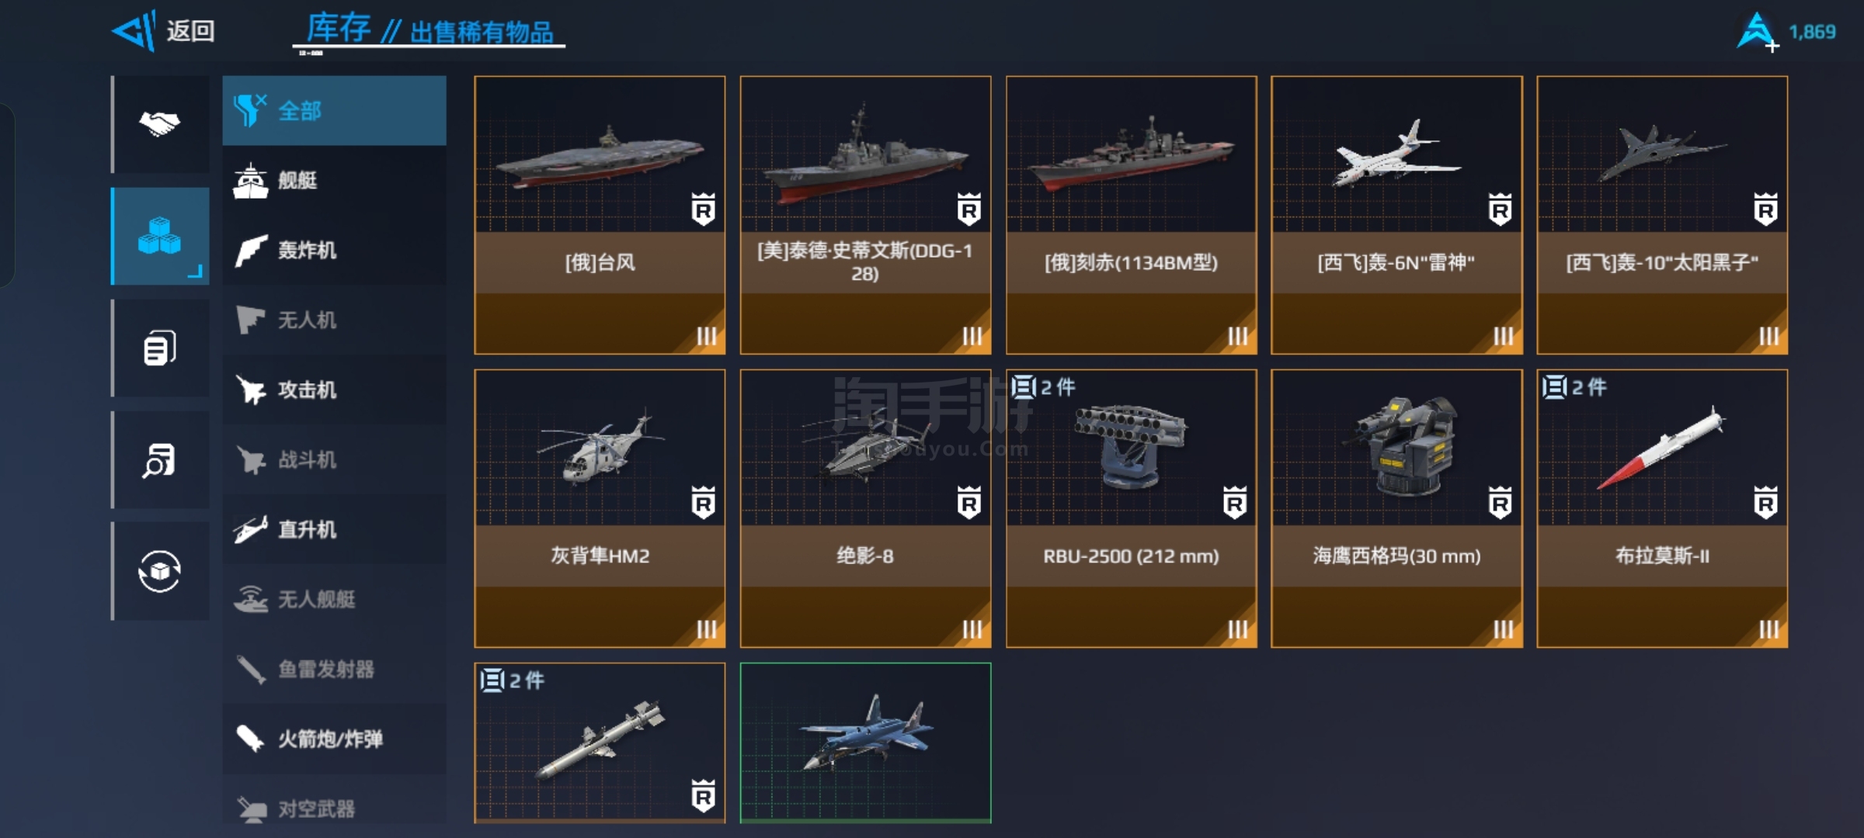Screen dimensions: 1864x838
Task: Select the 全部 filter category
Action: (x=334, y=110)
